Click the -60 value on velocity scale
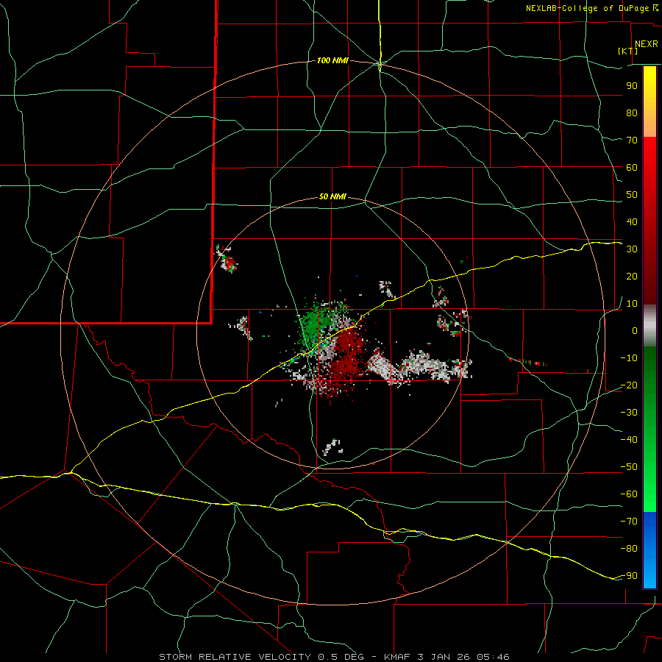 (629, 494)
